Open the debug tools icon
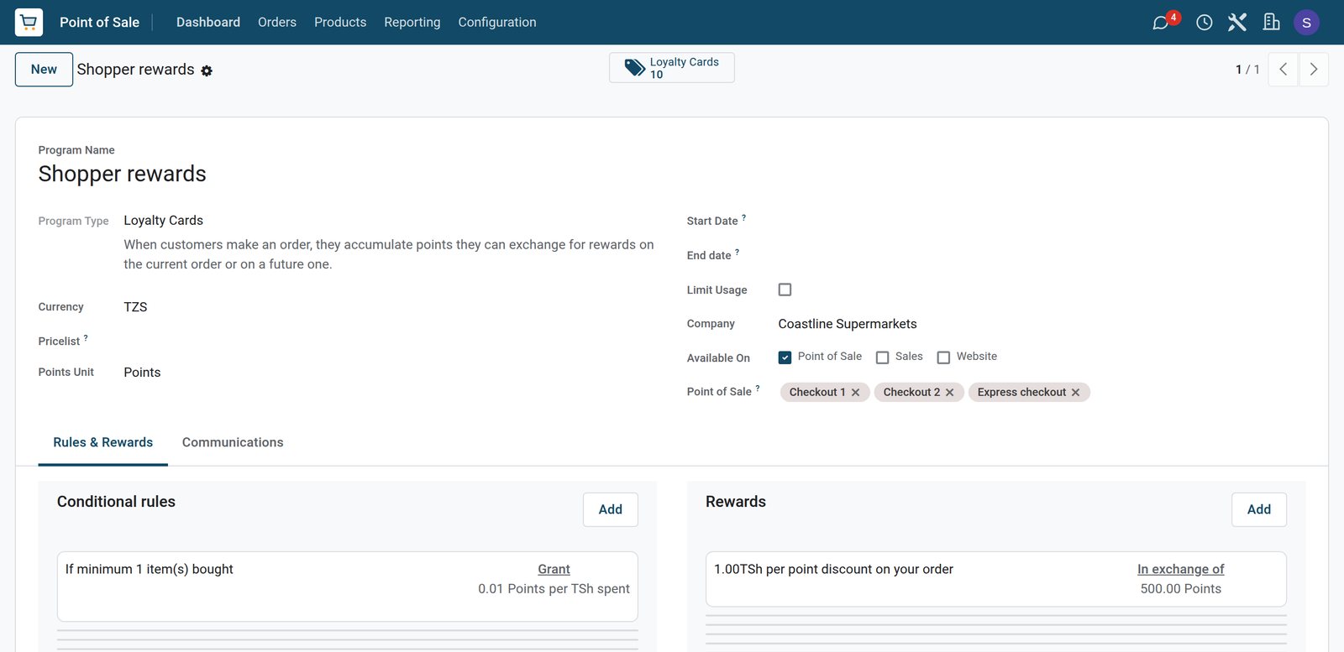 (x=1236, y=23)
